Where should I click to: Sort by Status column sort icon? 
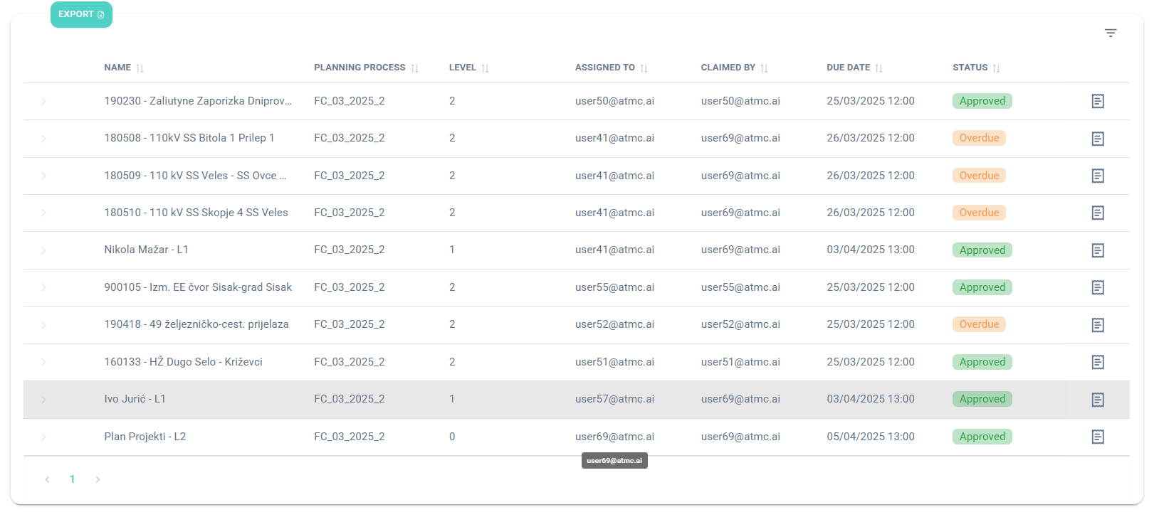tap(996, 68)
